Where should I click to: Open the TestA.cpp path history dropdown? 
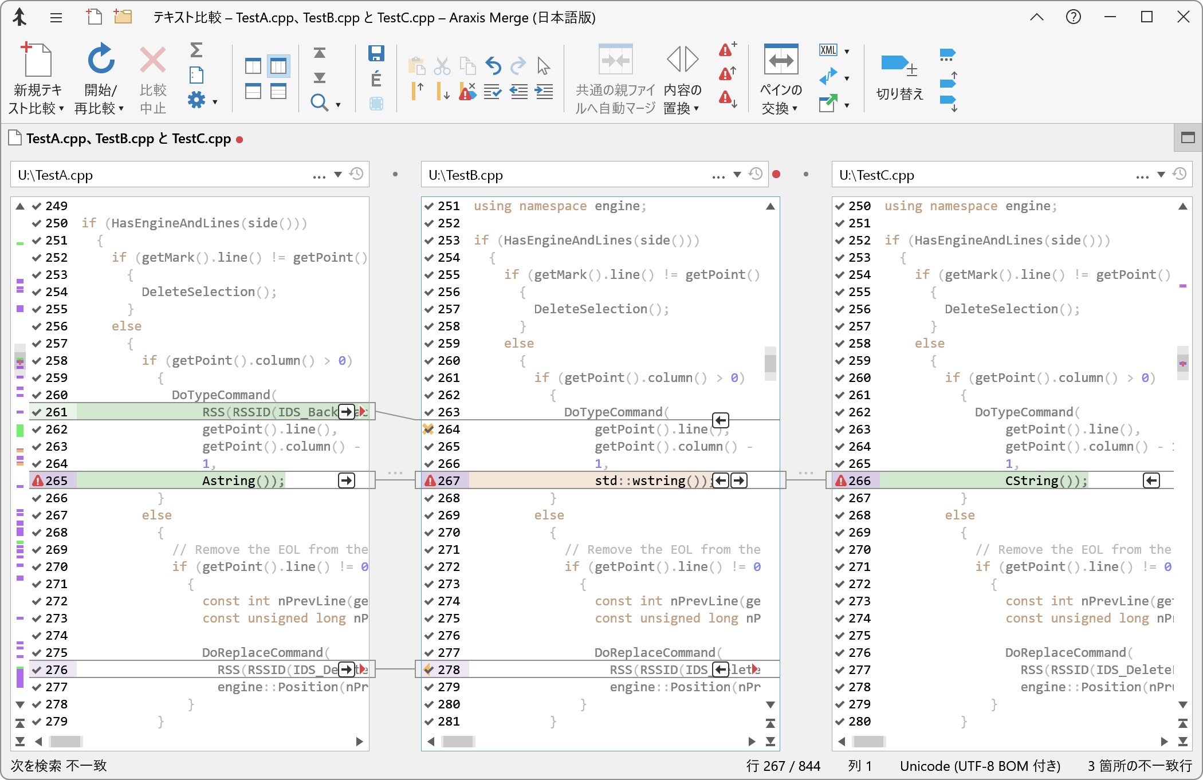338,175
